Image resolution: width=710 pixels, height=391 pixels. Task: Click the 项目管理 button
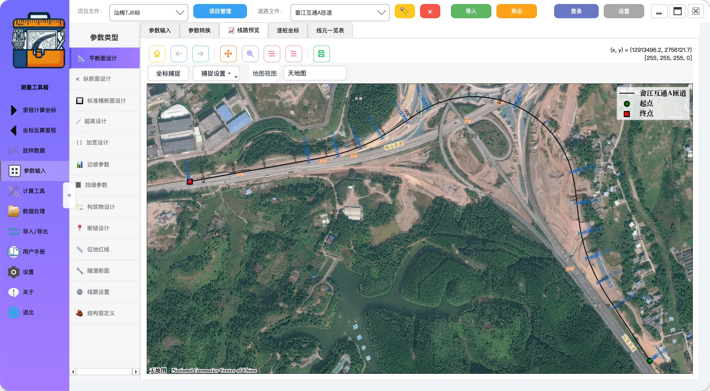(220, 11)
